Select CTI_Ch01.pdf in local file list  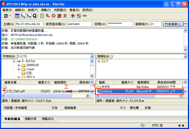coord(16,91)
